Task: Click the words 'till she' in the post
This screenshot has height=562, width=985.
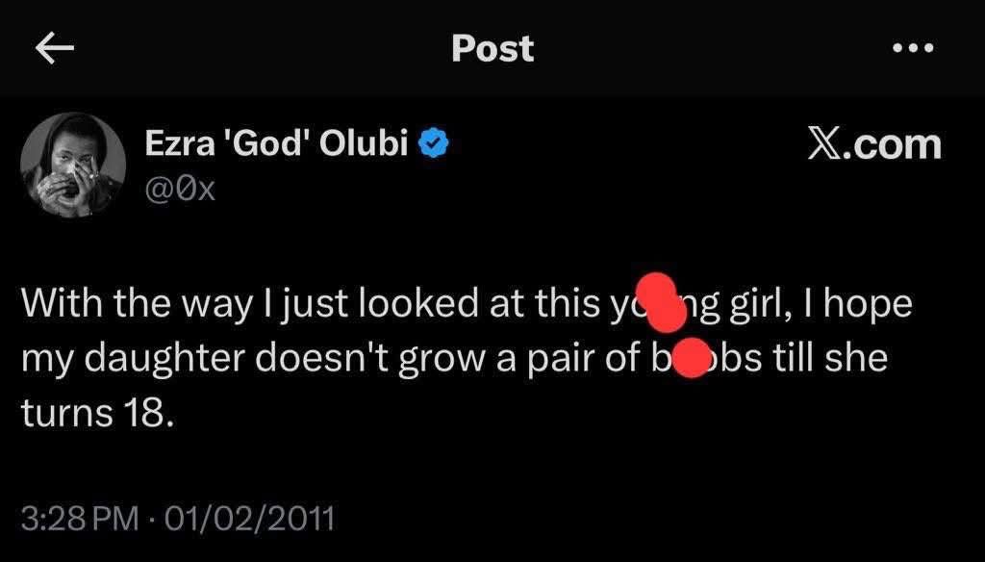Action: [825, 359]
